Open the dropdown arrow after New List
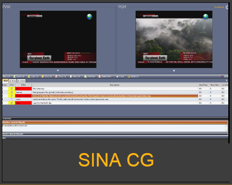232x185 pixels. click(x=12, y=77)
